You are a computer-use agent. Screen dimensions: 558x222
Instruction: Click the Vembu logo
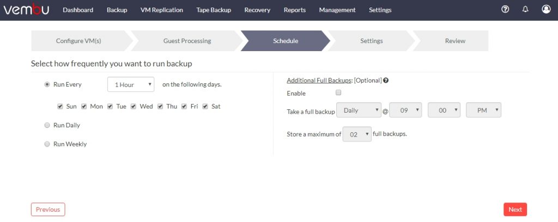coord(26,10)
